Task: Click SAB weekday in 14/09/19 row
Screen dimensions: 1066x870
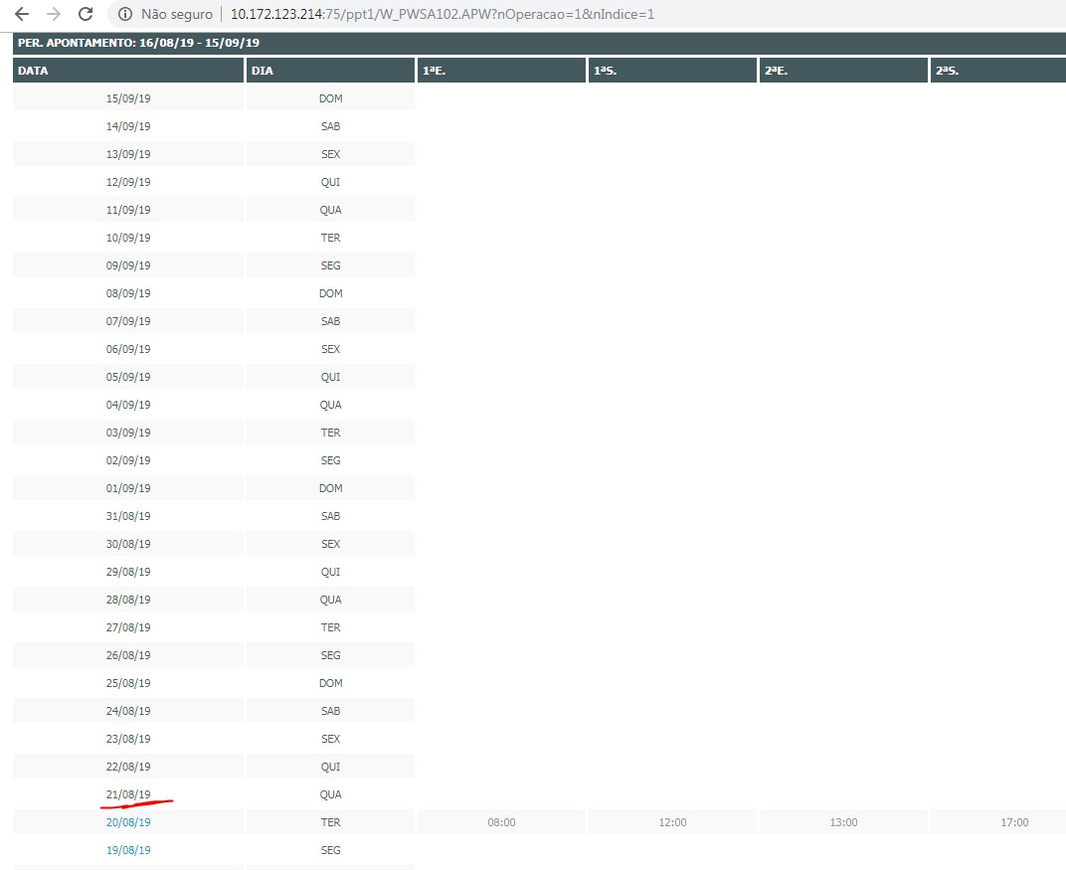Action: point(330,125)
